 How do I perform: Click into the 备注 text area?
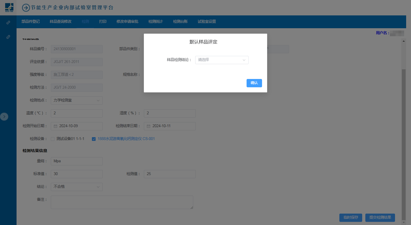122,202
